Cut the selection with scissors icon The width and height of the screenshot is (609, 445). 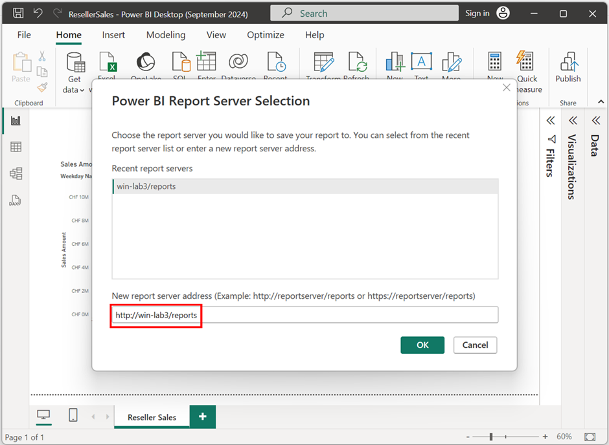(42, 56)
